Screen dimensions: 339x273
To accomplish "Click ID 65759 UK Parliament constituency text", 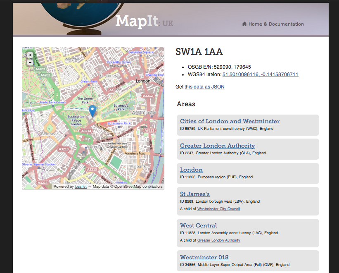I will (227, 129).
